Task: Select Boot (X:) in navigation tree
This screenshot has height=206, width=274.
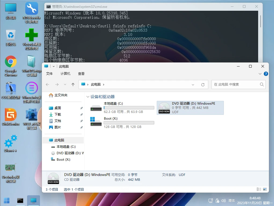Action: point(63,160)
